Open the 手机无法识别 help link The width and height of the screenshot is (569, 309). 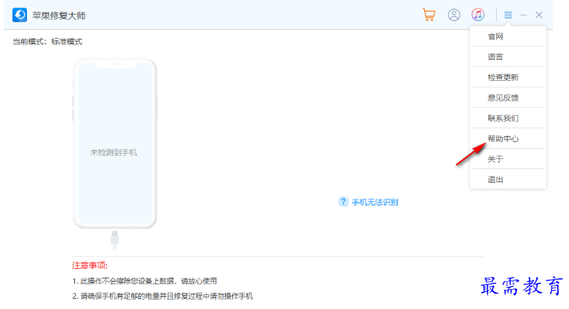pos(375,203)
